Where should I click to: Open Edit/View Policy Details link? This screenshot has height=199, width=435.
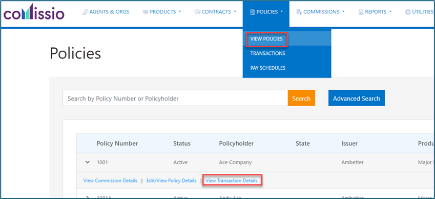171,181
